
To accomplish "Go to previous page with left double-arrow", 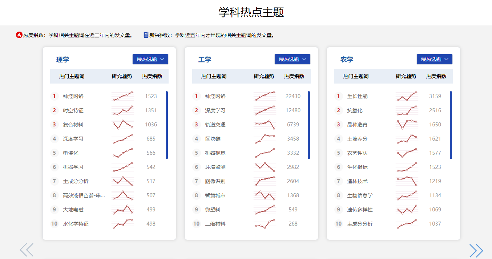I will pyautogui.click(x=27, y=250).
